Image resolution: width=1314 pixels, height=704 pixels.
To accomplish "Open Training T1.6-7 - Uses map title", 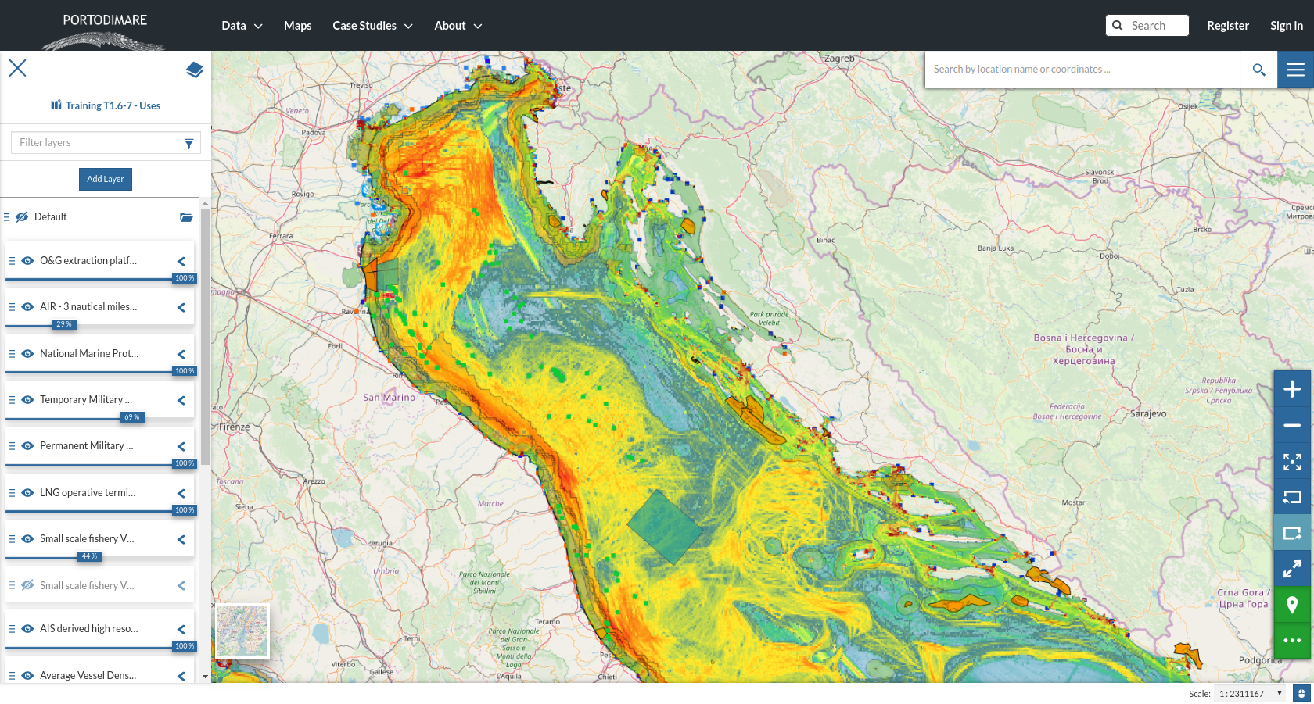I will 113,105.
